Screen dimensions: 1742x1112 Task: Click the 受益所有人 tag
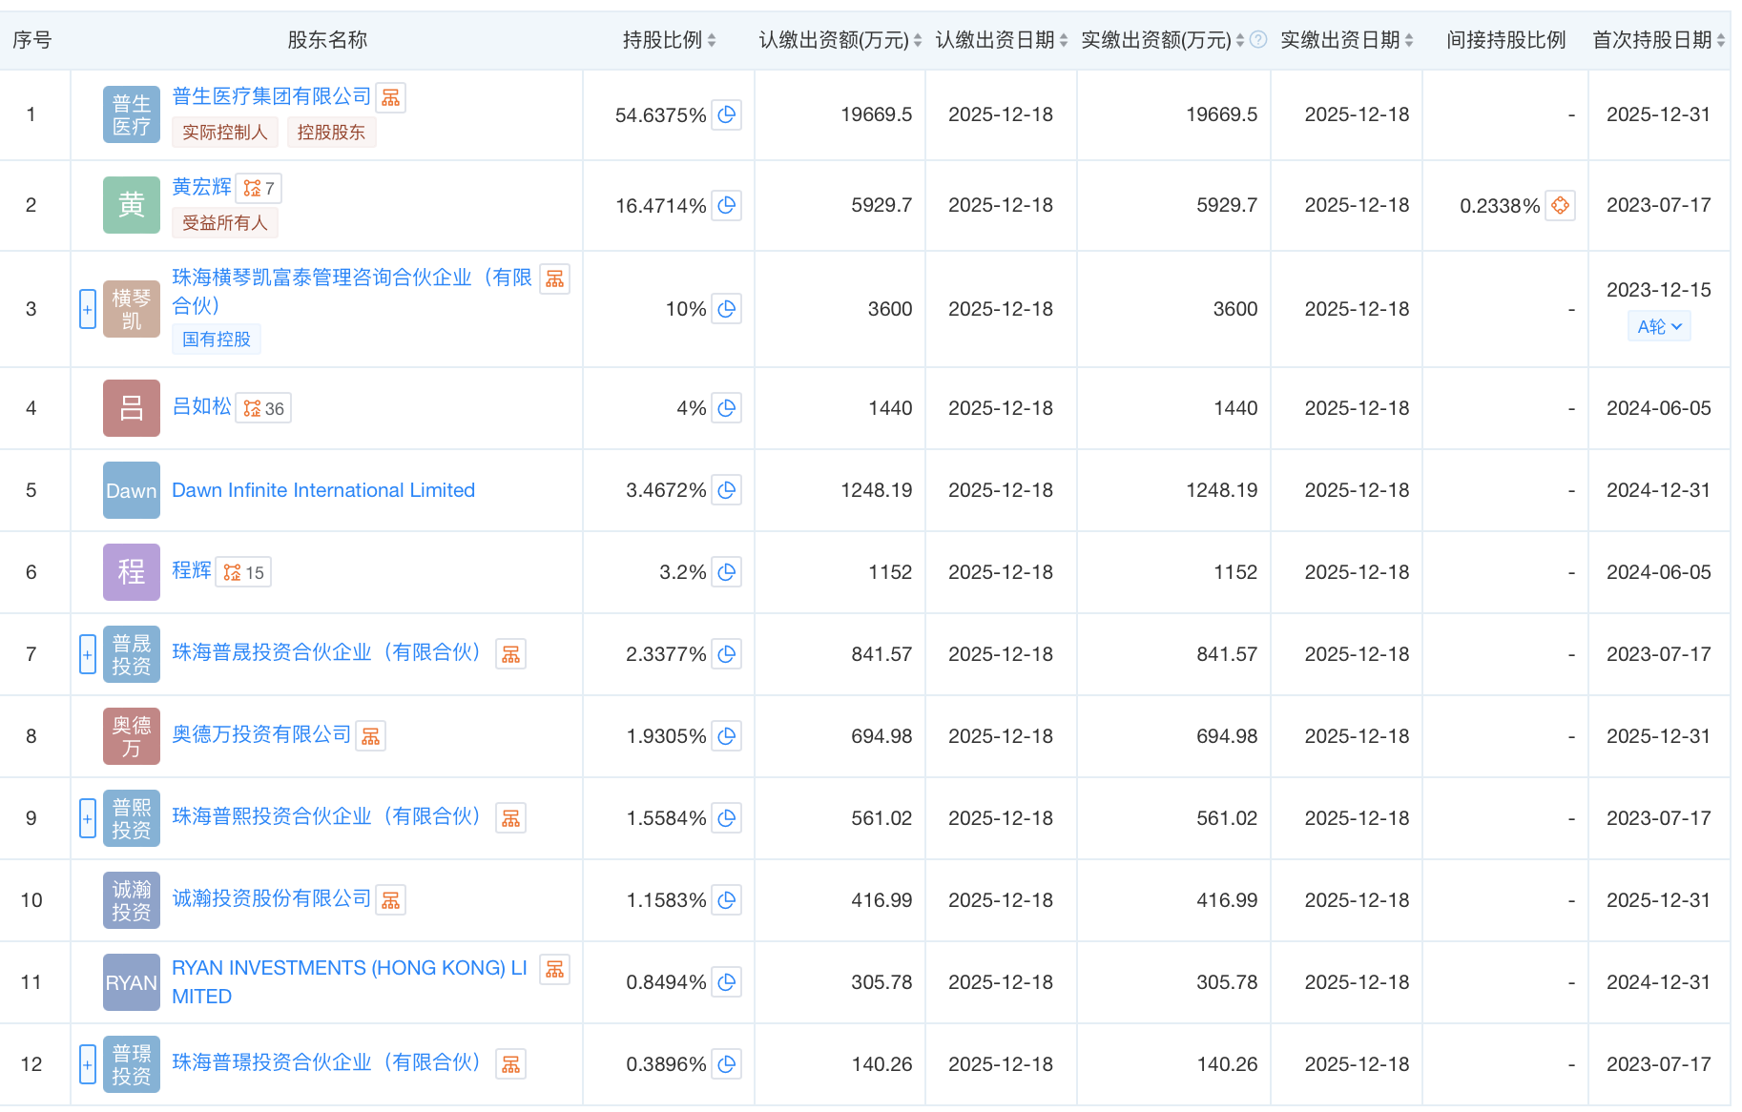[225, 223]
